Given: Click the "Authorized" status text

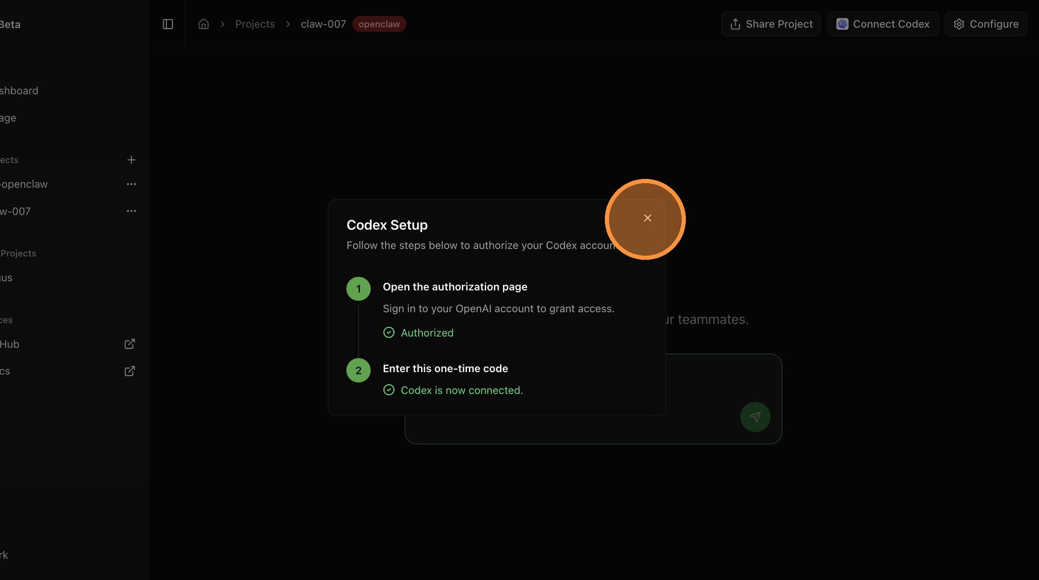Looking at the screenshot, I should (427, 333).
